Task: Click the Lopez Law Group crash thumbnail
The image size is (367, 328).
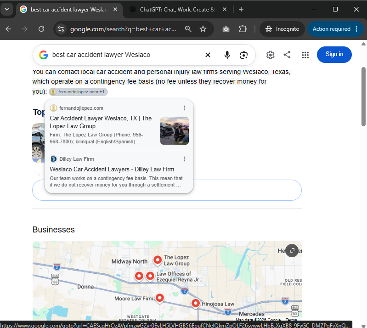Action: [175, 130]
